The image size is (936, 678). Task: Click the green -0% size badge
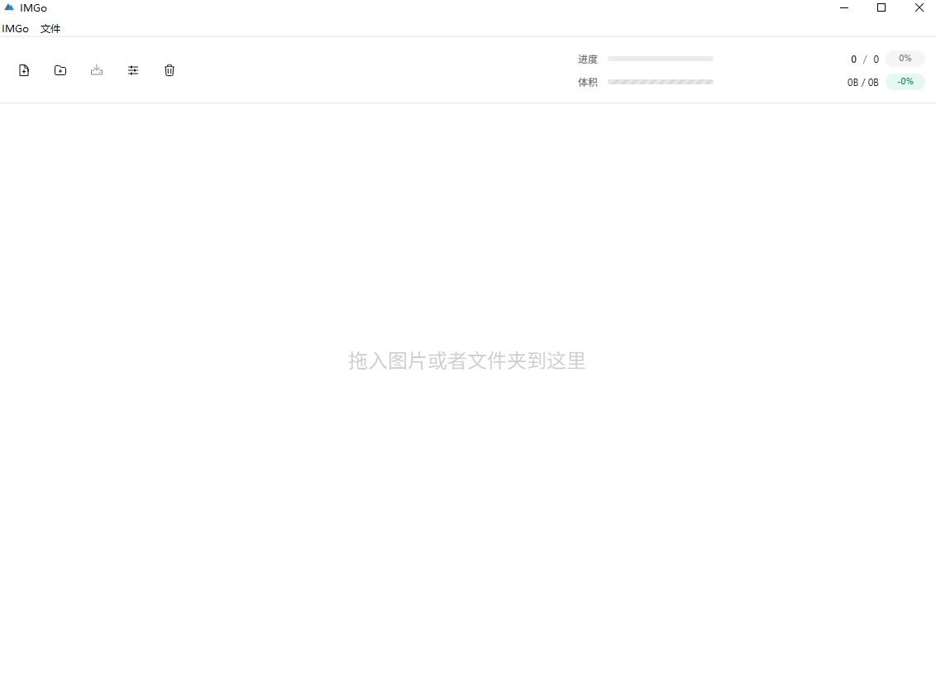[x=905, y=82]
